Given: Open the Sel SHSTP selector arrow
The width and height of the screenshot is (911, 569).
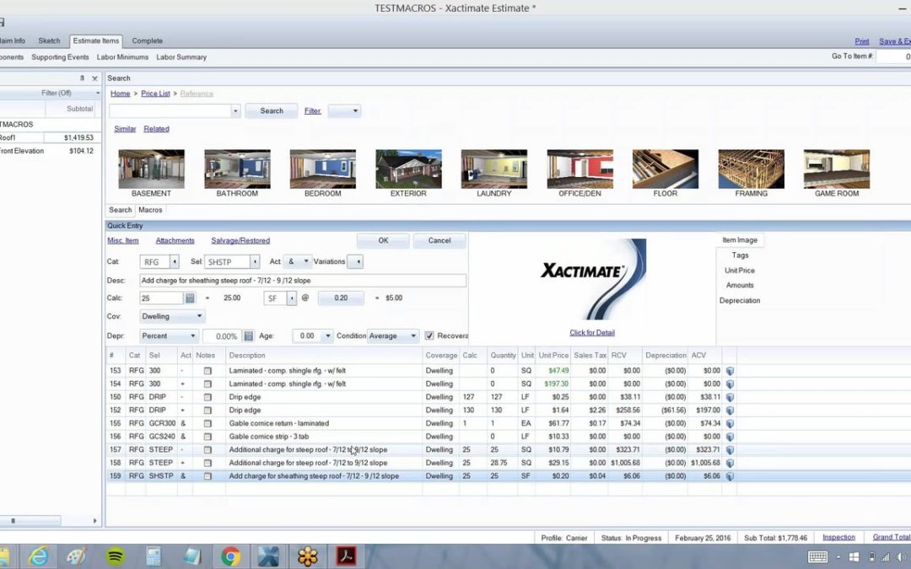Looking at the screenshot, I should [255, 262].
